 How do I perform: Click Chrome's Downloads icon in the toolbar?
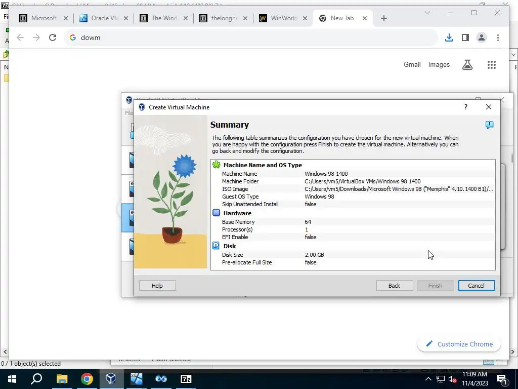[449, 37]
